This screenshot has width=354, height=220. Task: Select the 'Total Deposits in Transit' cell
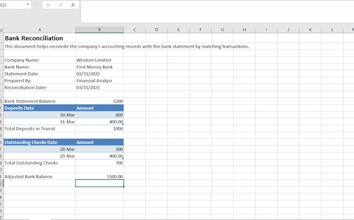40,128
